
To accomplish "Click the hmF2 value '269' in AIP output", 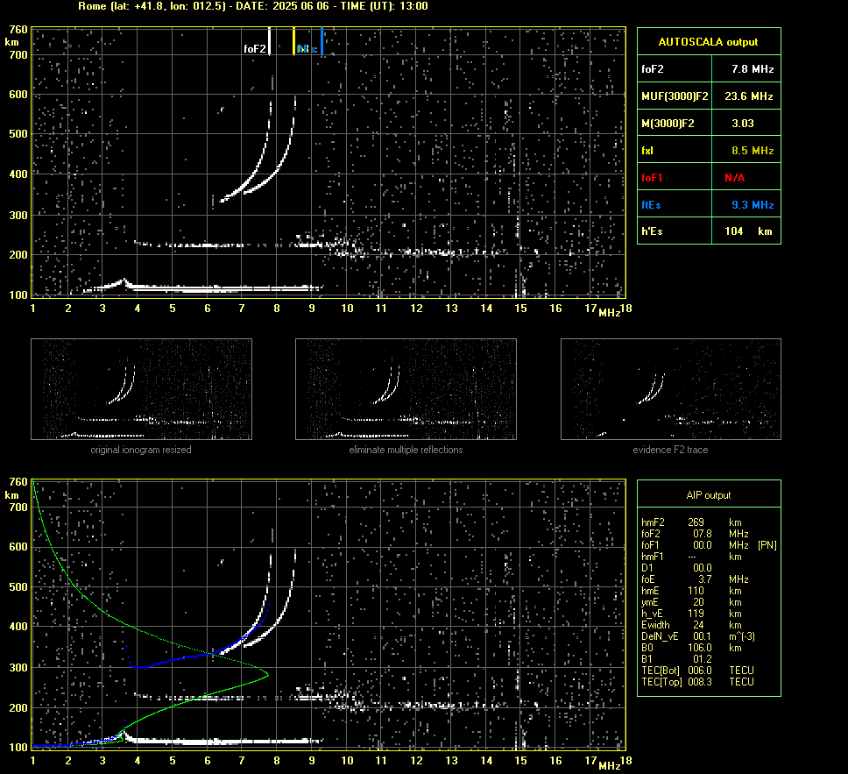I will pyautogui.click(x=696, y=522).
